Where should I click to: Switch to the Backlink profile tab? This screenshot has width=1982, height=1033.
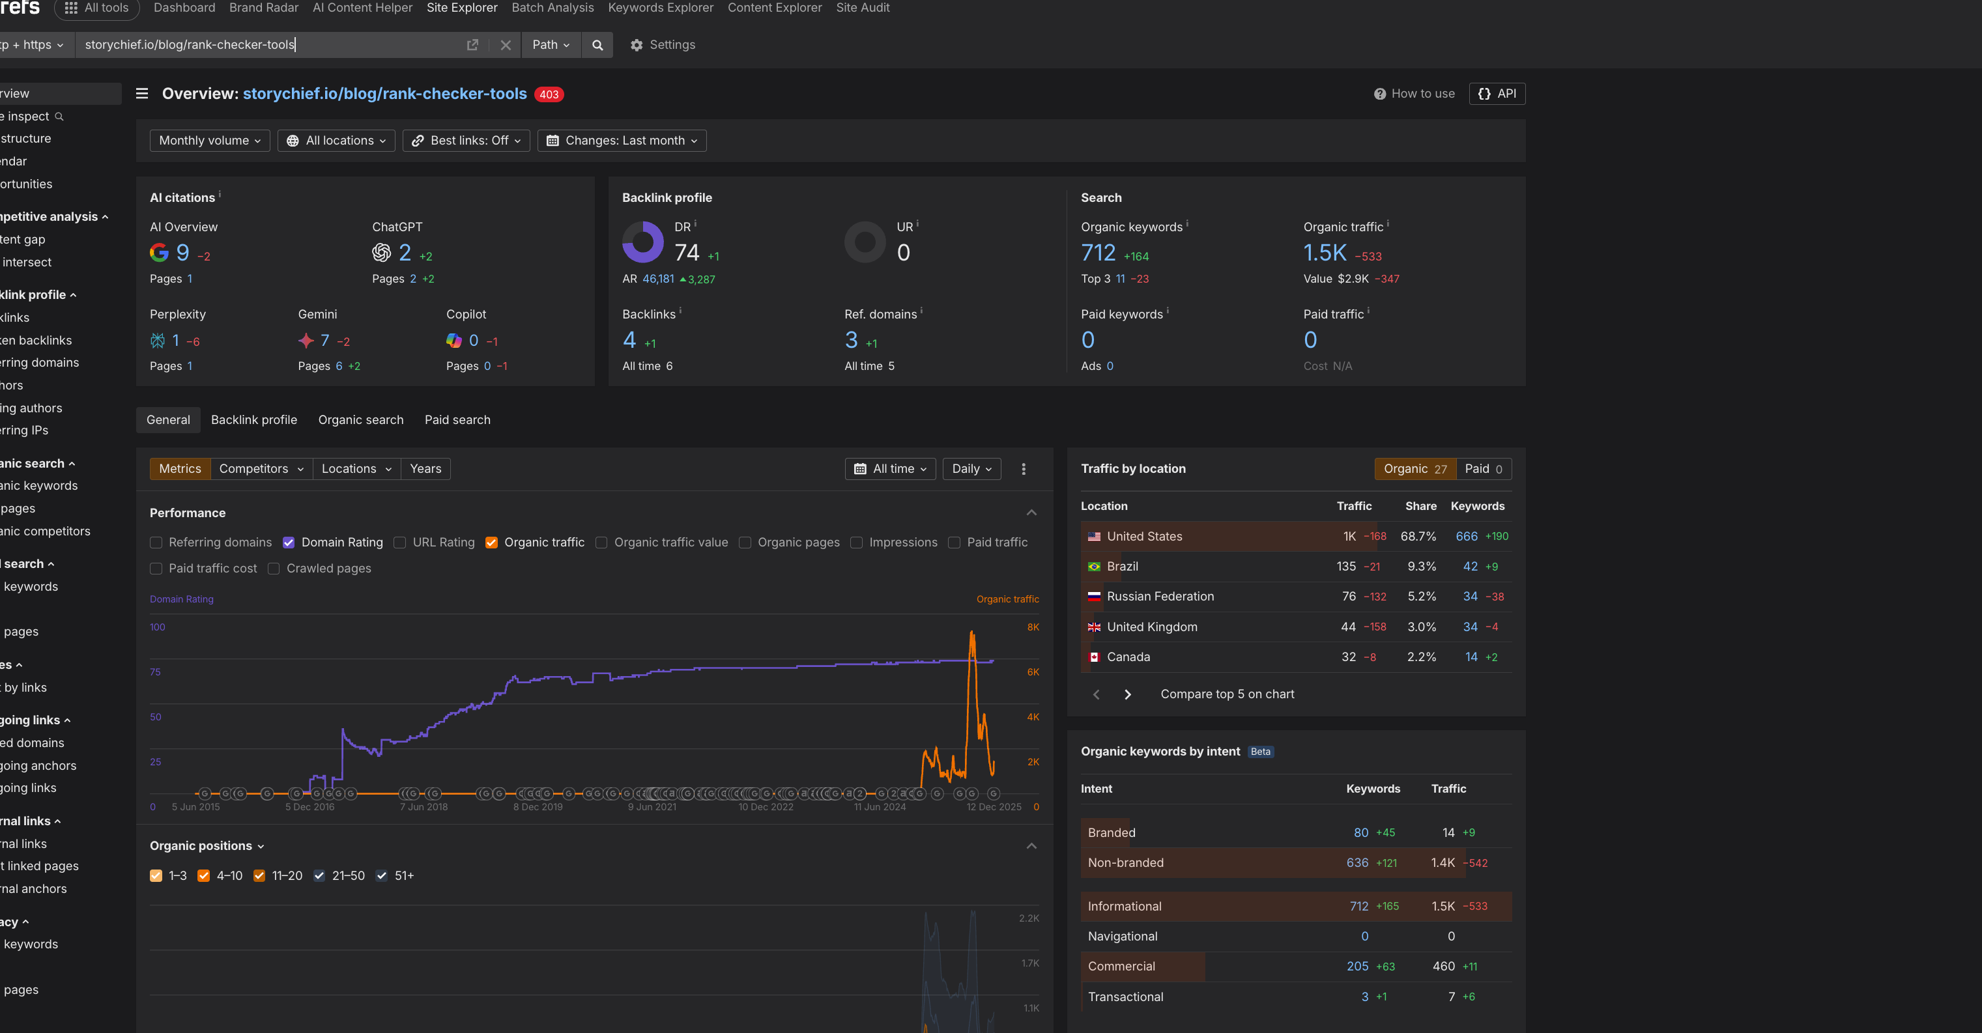(254, 420)
